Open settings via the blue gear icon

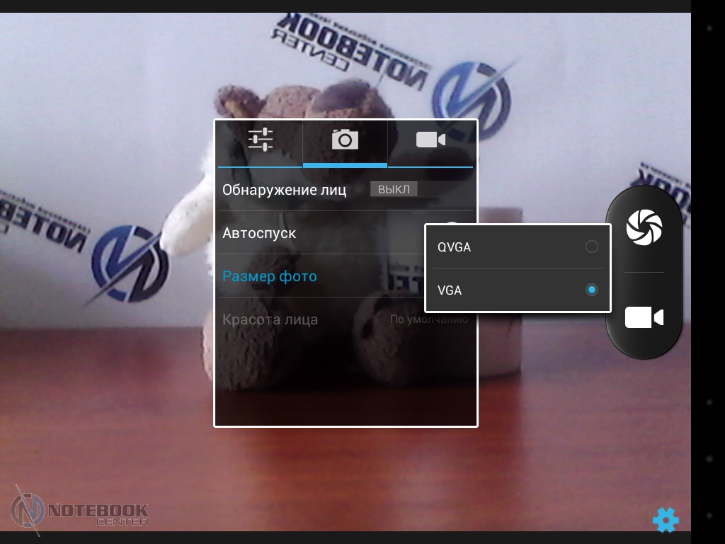pos(666,520)
